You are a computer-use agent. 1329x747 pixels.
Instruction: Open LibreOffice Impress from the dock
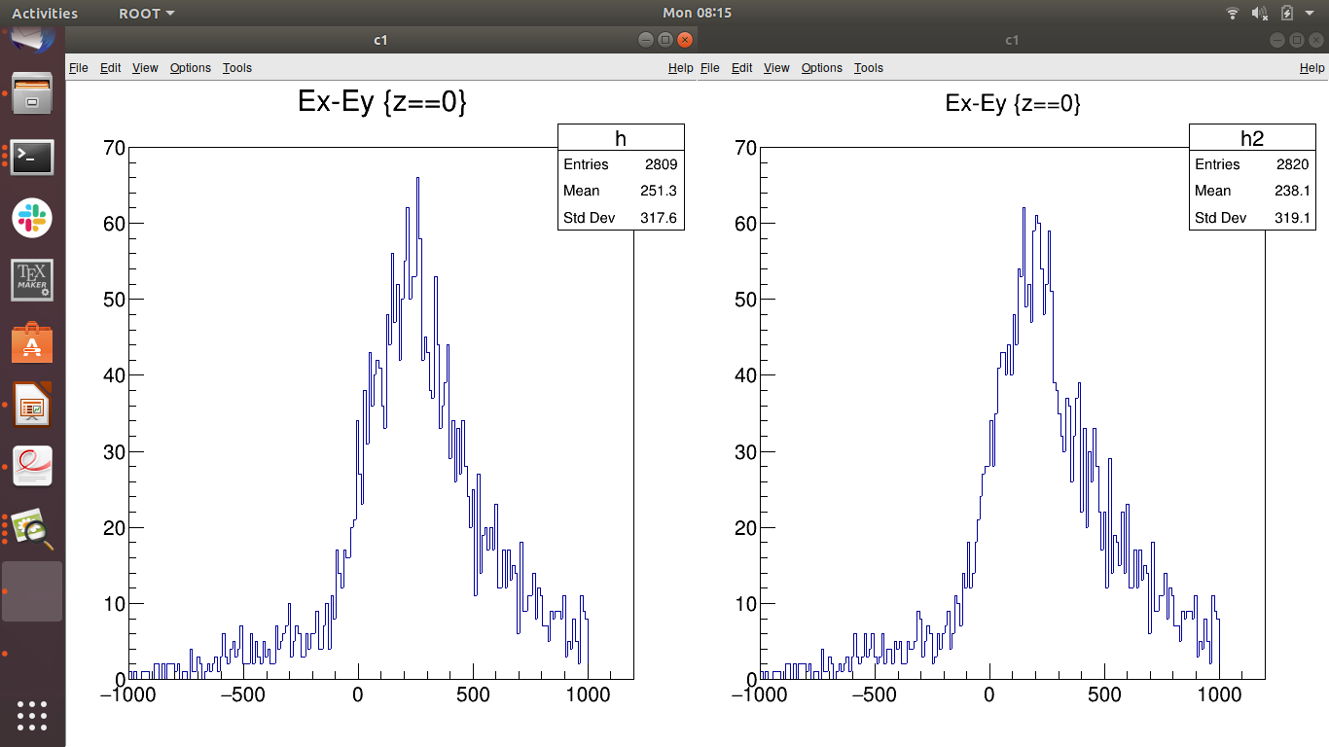point(32,406)
